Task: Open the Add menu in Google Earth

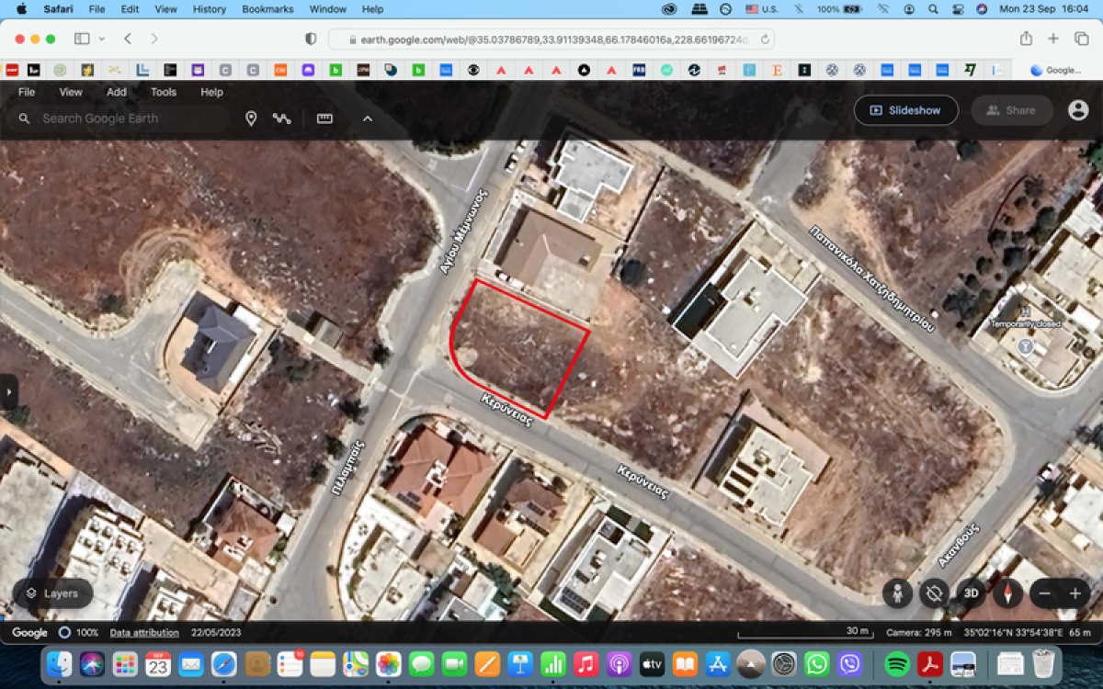Action: [x=117, y=92]
